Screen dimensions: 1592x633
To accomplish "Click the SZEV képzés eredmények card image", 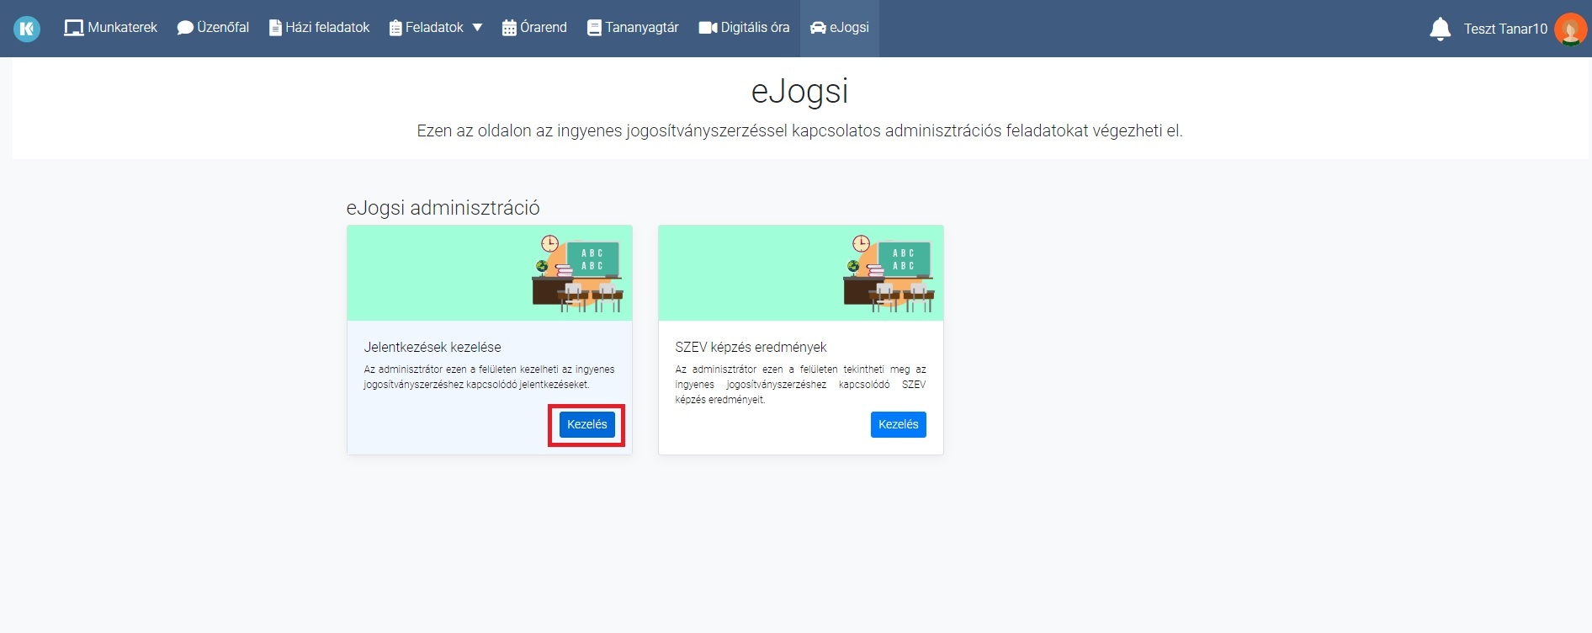I will (801, 273).
